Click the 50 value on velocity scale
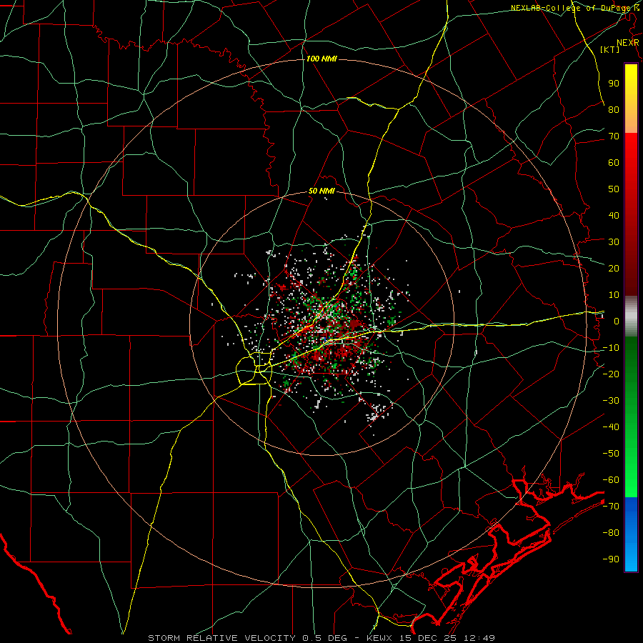This screenshot has height=643, width=643. pyautogui.click(x=614, y=189)
